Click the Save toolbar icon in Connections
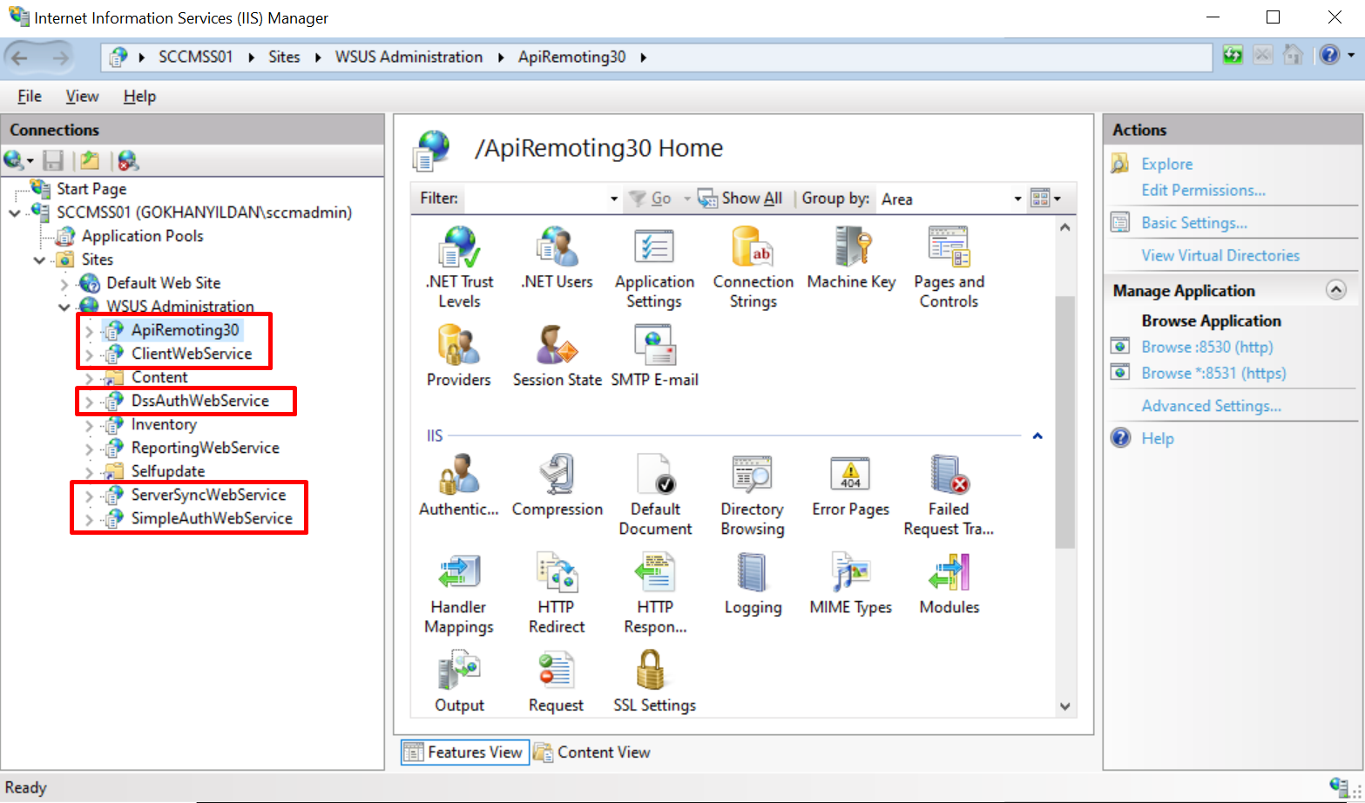This screenshot has height=803, width=1365. coord(53,160)
